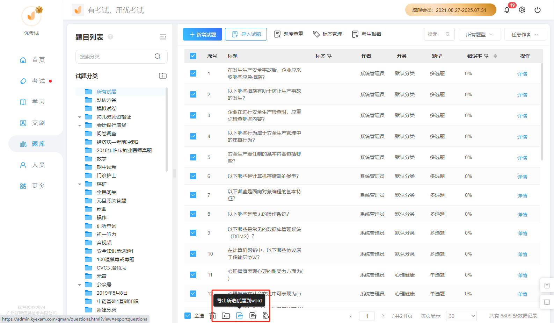This screenshot has width=554, height=323.
Task: Click the question table vertical scrollbar
Action: pyautogui.click(x=542, y=112)
